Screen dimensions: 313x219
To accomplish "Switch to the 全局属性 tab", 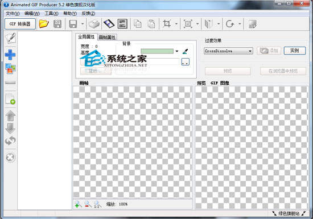I will click(87, 37).
